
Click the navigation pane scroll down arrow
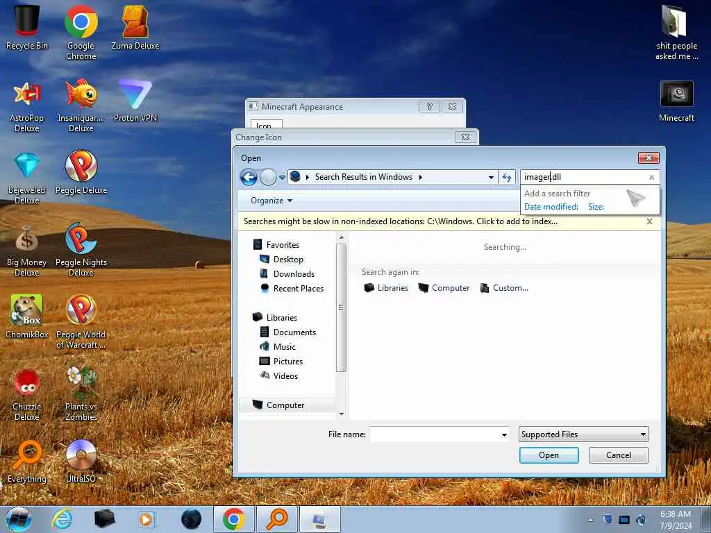coord(342,414)
